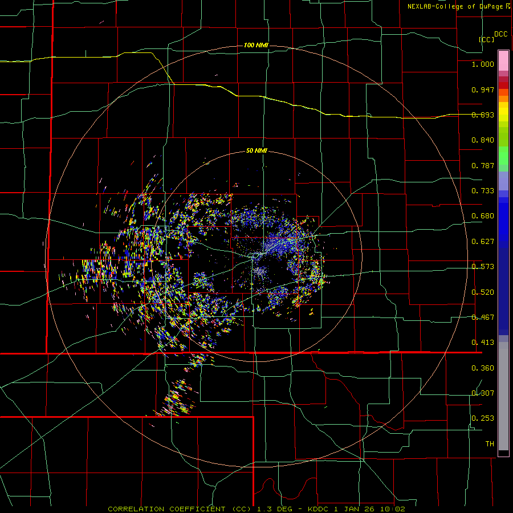Viewport: 513px width, 513px height.
Task: Pick the pink segment of the color bar
Action: tap(503, 61)
